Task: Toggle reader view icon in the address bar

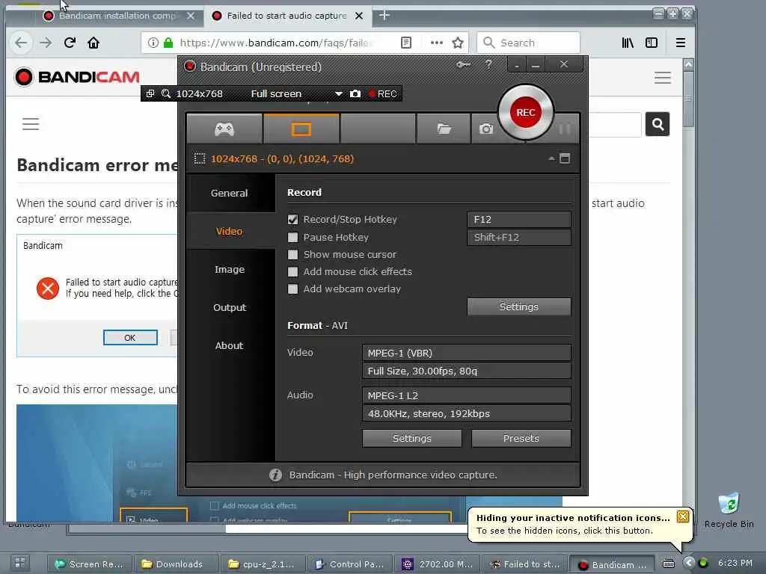Action: 406,43
